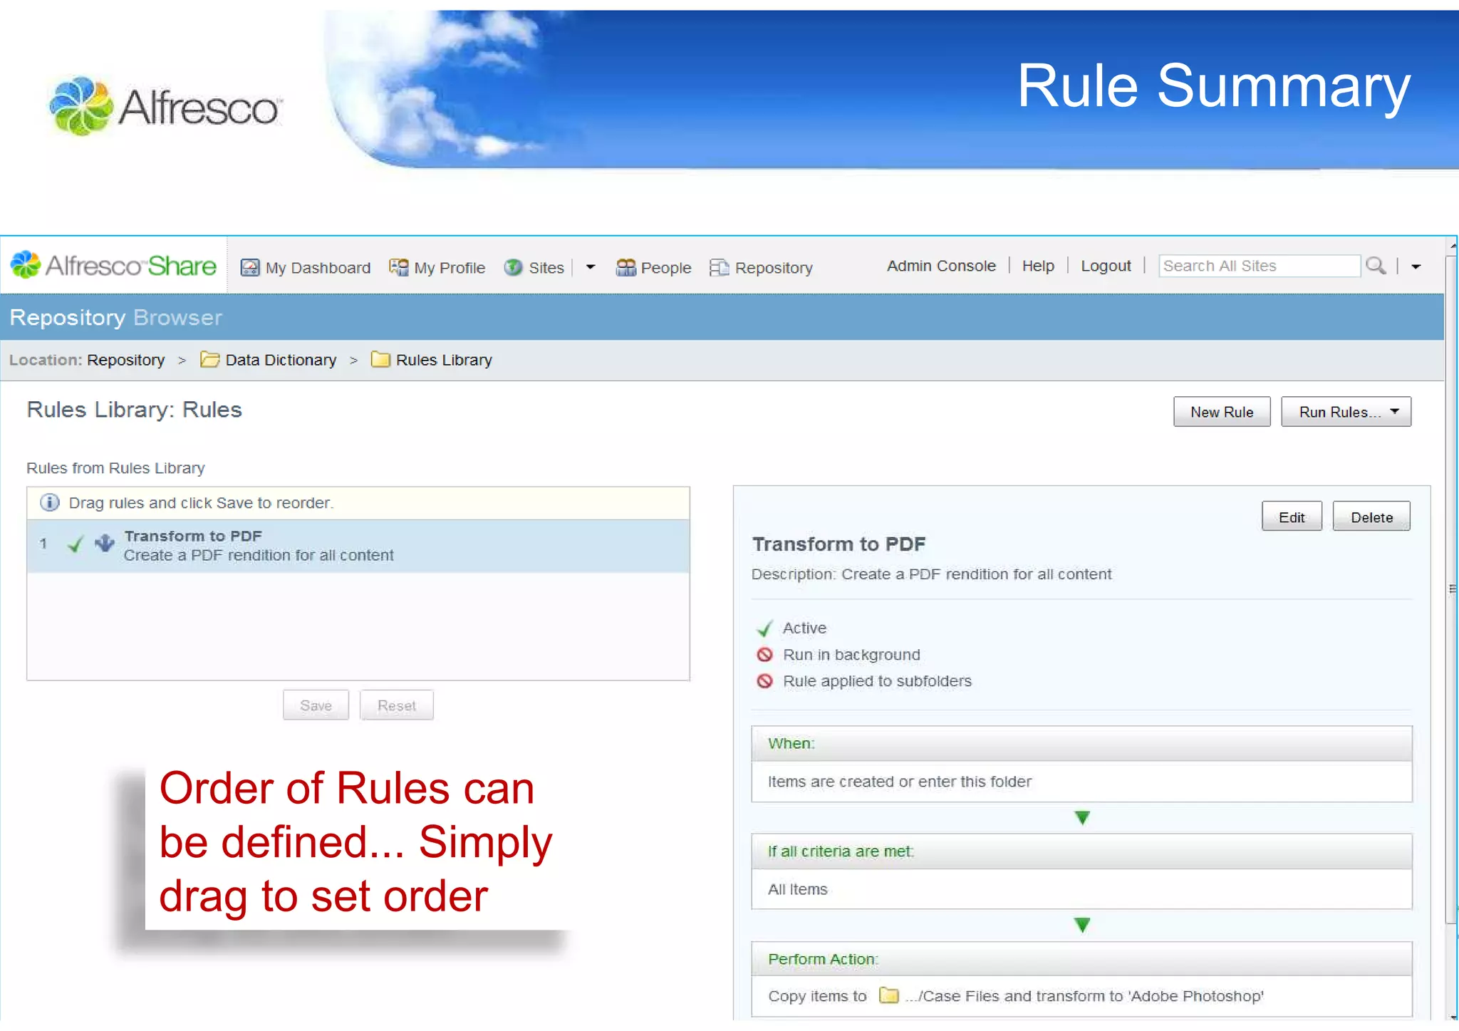Select the Transform to PDF rule row
The width and height of the screenshot is (1459, 1031).
pyautogui.click(x=358, y=546)
